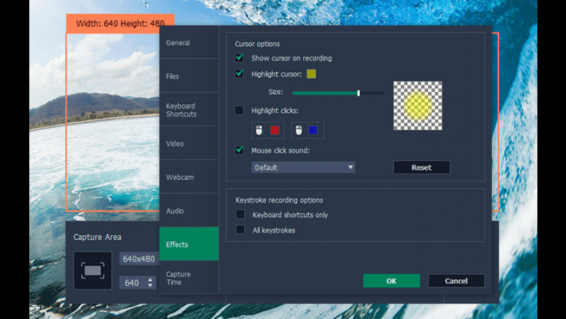Enable Keyboard shortcuts only checkbox
The width and height of the screenshot is (566, 319).
pyautogui.click(x=240, y=214)
